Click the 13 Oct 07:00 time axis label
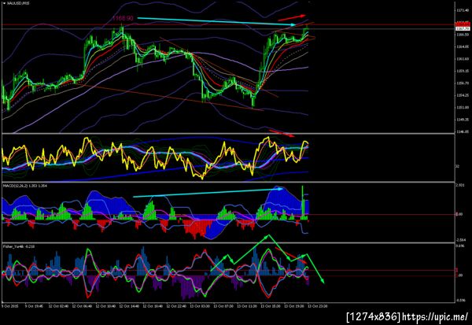The height and width of the screenshot is (325, 472). click(x=223, y=306)
